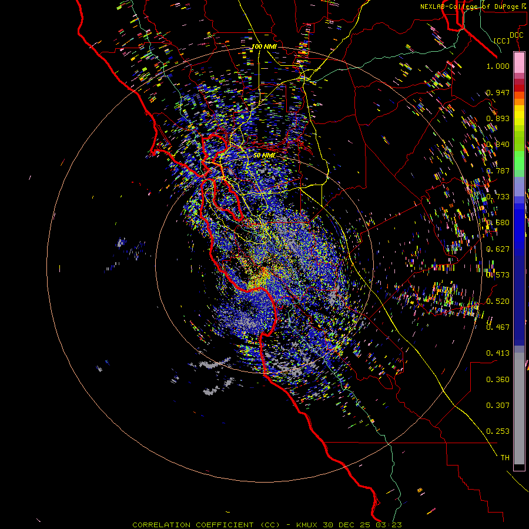Pick the yellow segment of the color bar
This screenshot has height=529, width=529.
tap(519, 115)
